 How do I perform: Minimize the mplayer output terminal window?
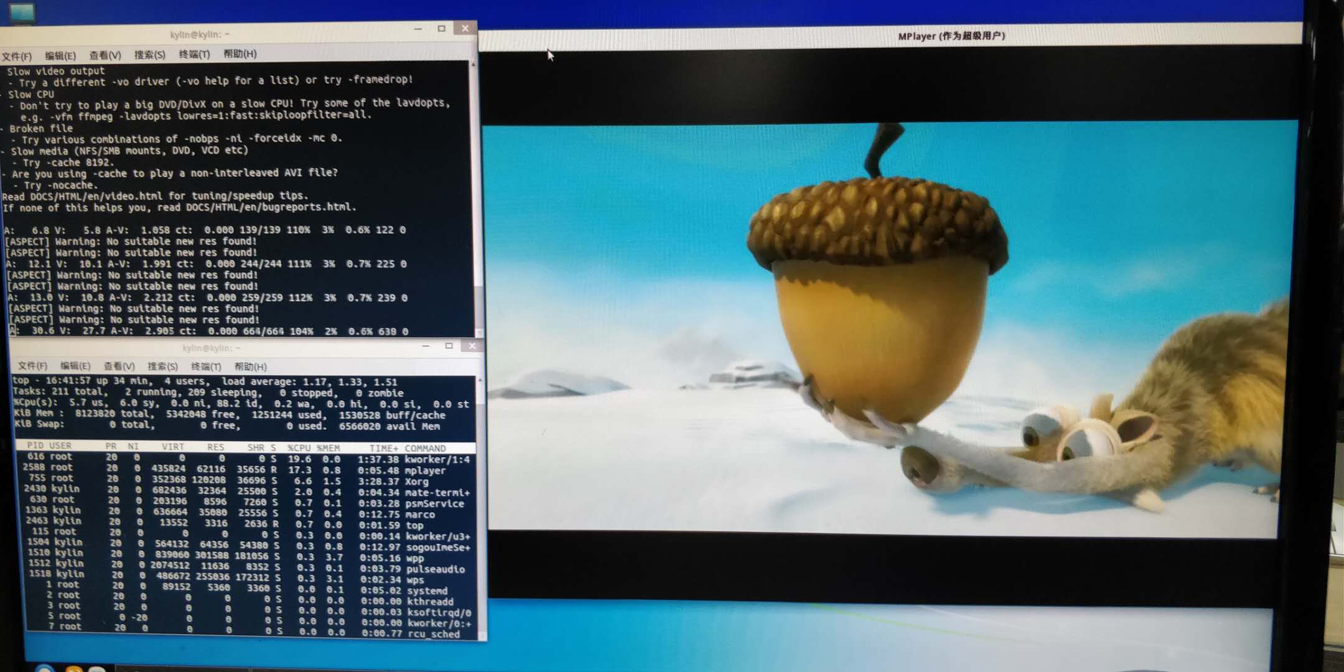(x=418, y=29)
